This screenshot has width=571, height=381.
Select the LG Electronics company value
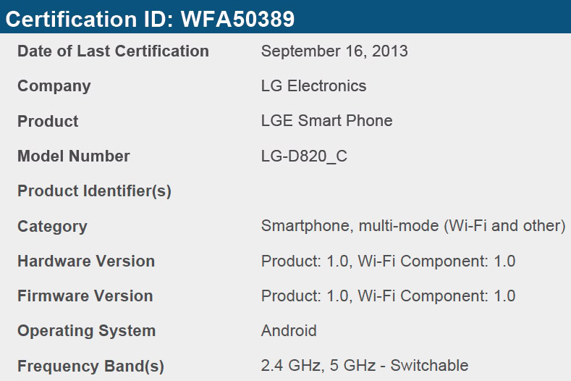[313, 86]
